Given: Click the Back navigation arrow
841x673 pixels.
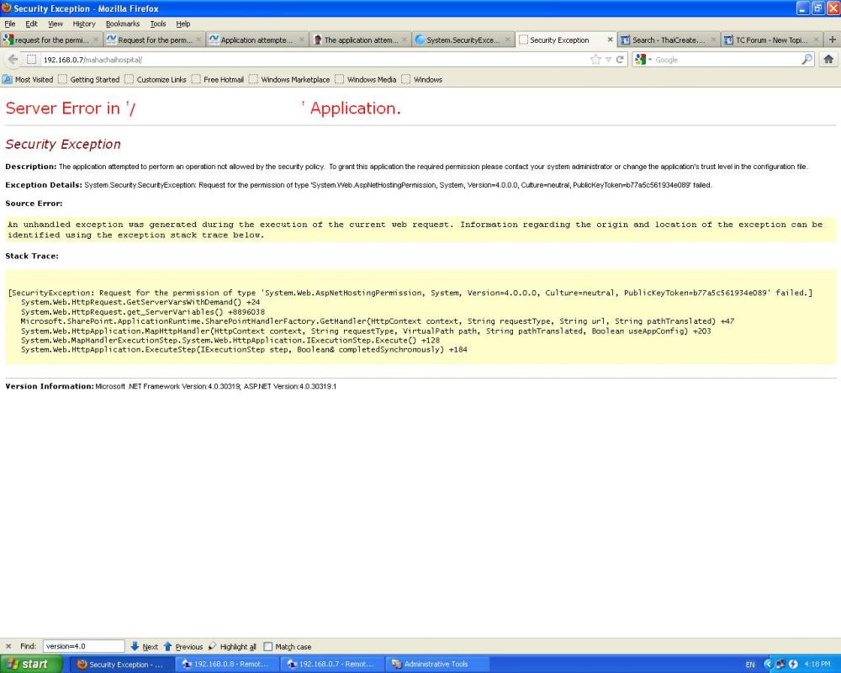Looking at the screenshot, I should click(x=13, y=60).
